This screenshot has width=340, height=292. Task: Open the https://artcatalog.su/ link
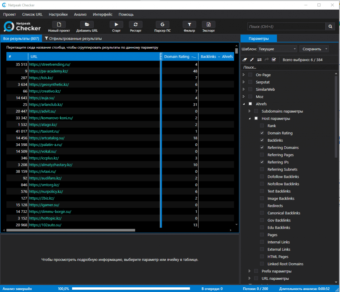click(47, 138)
